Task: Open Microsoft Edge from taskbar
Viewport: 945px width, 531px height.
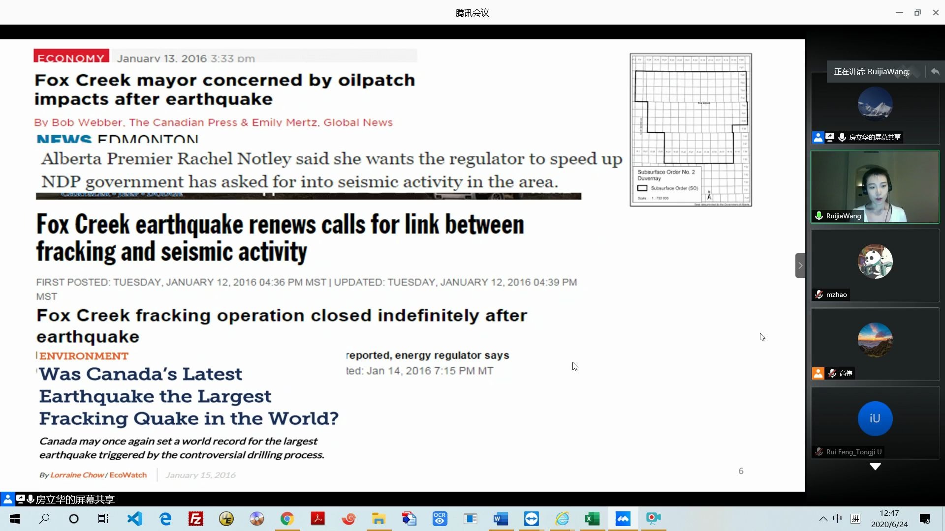Action: (165, 519)
